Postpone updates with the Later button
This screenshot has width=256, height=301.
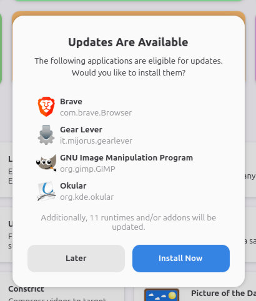click(76, 259)
